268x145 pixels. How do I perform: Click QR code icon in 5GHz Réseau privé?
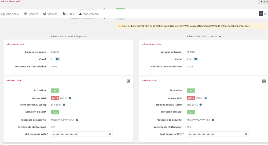click(x=264, y=81)
